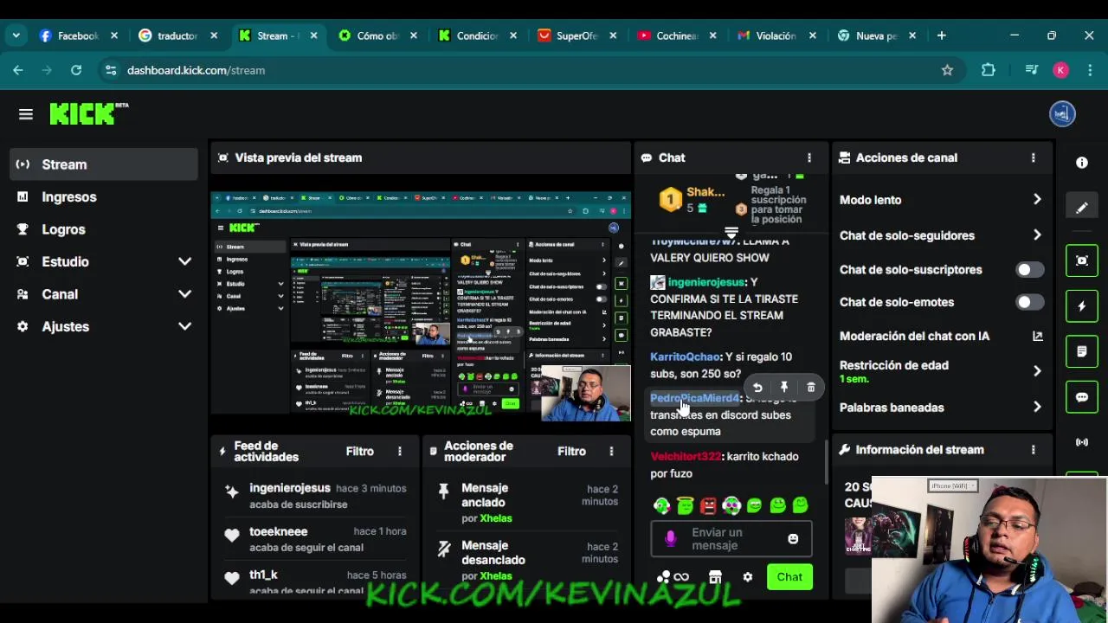Open Modo lento settings arrow

click(1037, 200)
